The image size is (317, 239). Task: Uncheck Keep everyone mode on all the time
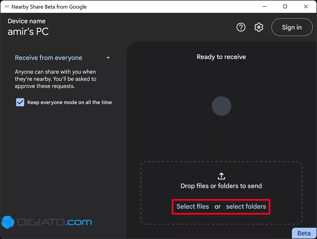[20, 102]
